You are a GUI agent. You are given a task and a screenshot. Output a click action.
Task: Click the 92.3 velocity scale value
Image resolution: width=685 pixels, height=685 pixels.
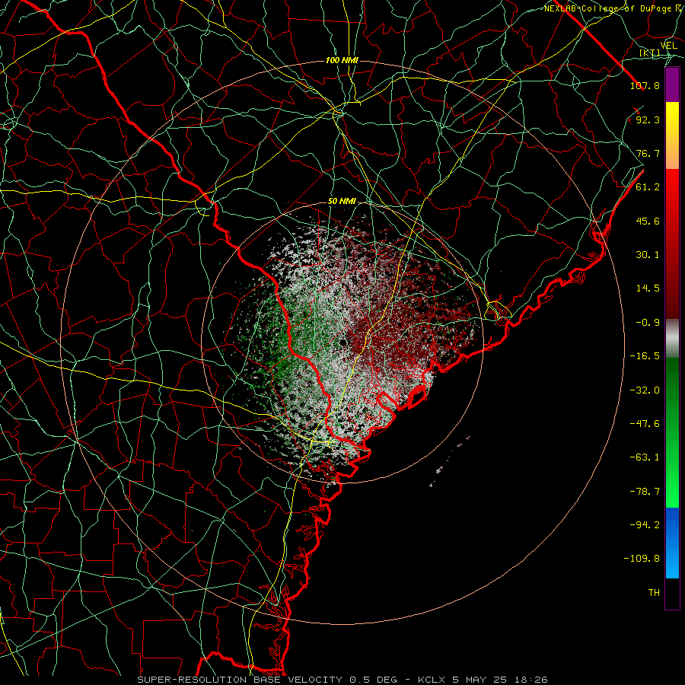pos(648,119)
